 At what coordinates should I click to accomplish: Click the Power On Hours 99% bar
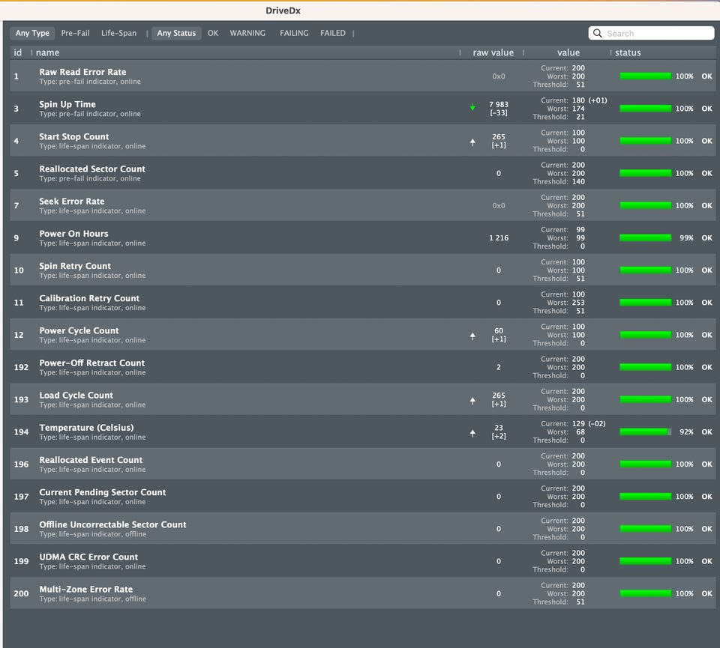click(645, 238)
